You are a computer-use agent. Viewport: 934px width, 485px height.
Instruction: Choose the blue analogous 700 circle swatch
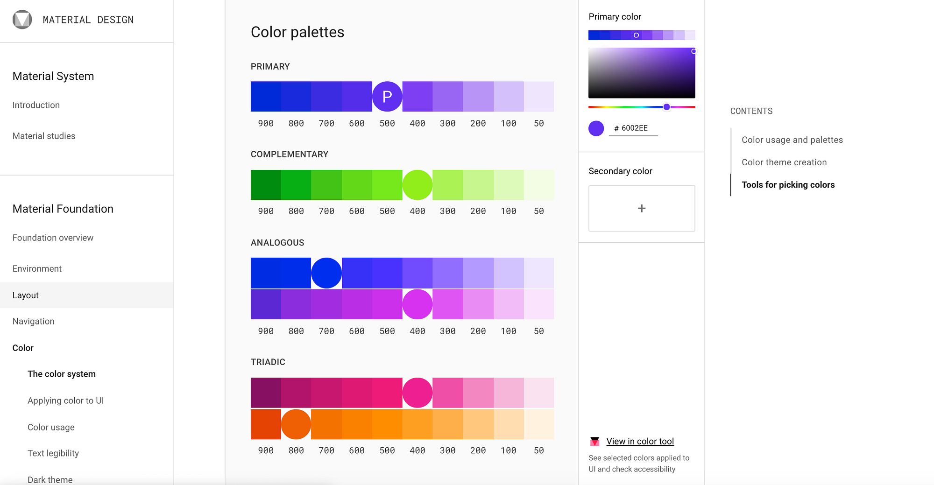(326, 273)
